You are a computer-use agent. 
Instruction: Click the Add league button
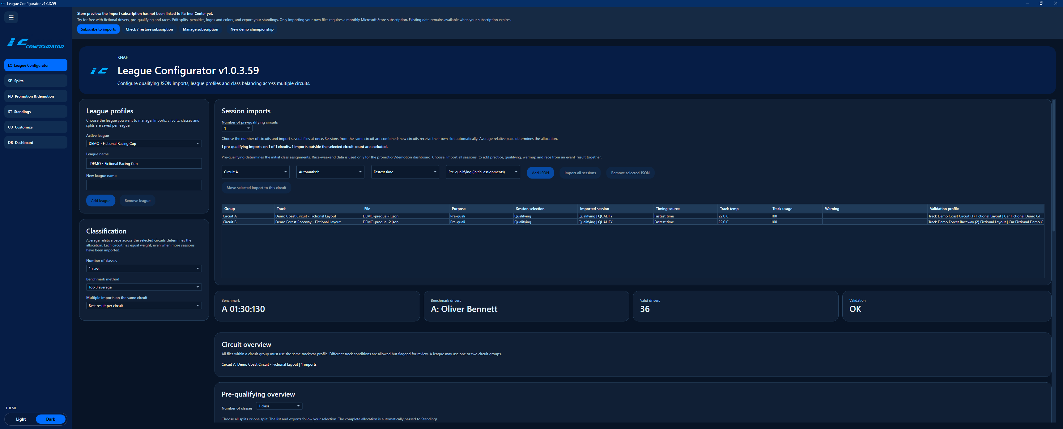tap(101, 201)
